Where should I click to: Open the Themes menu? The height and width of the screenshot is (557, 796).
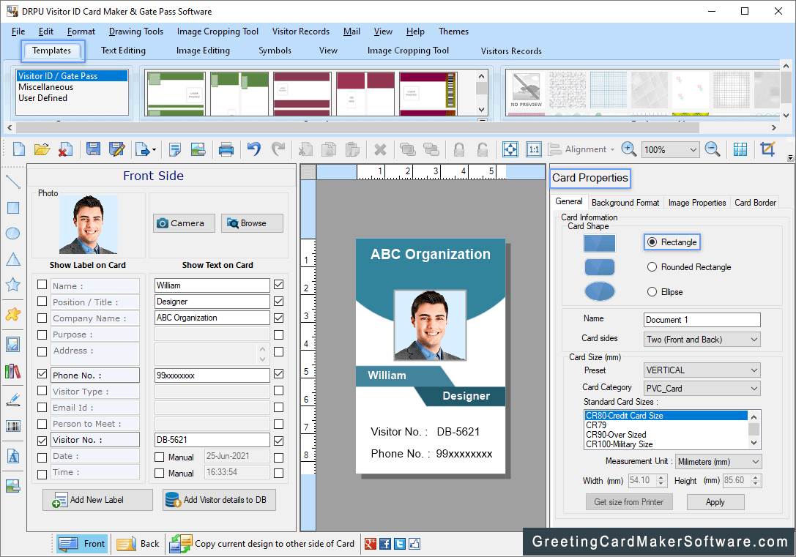coord(453,31)
